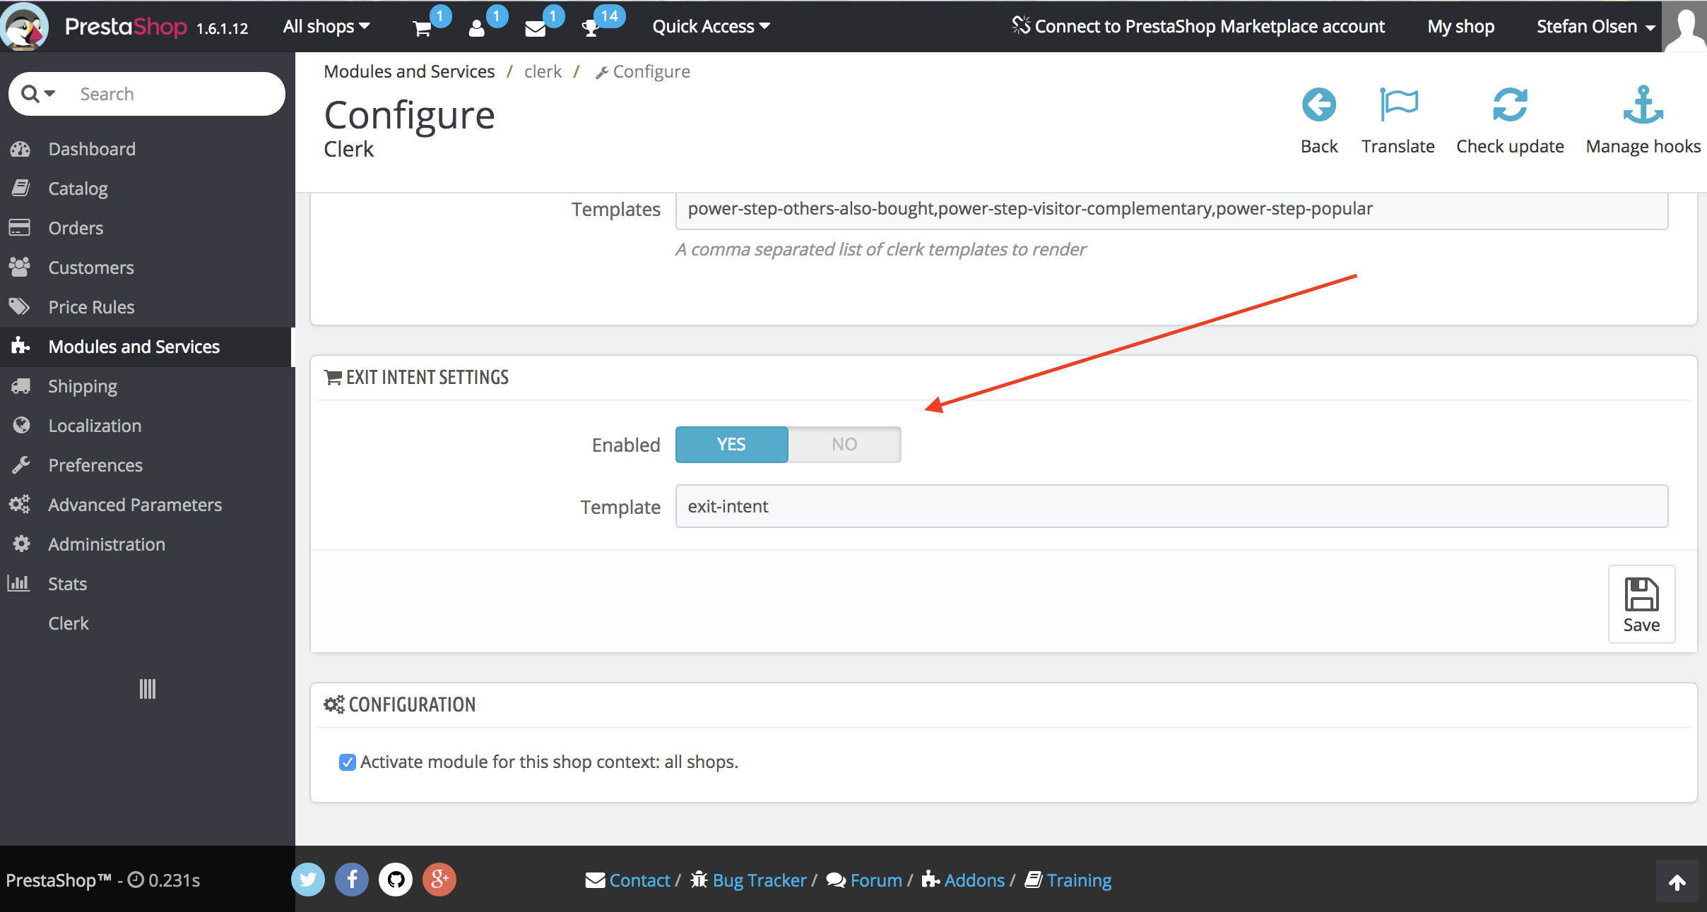Go to Advanced Parameters menu
This screenshot has width=1707, height=912.
[134, 505]
